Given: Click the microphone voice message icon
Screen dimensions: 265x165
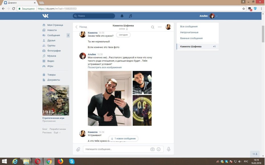Looking at the screenshot, I should 169,149.
